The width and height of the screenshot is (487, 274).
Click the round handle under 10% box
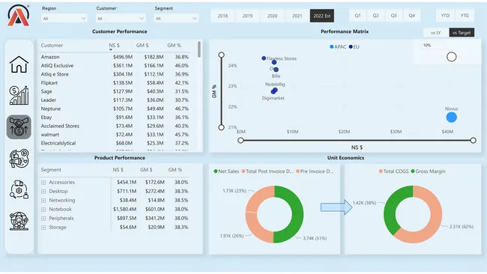click(451, 57)
